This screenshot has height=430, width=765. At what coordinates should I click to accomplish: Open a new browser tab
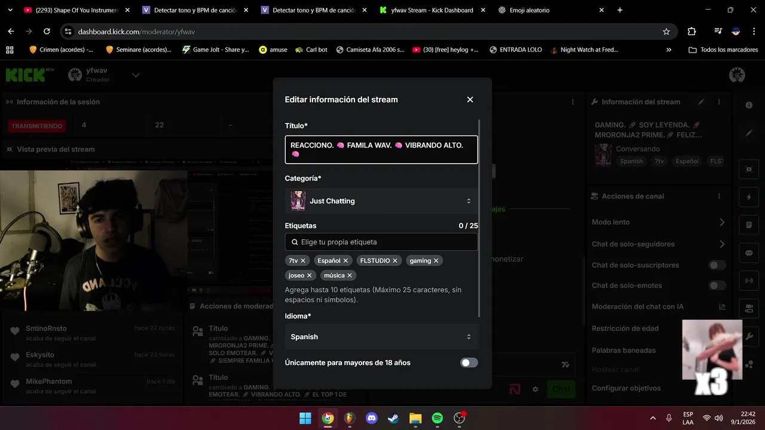620,10
